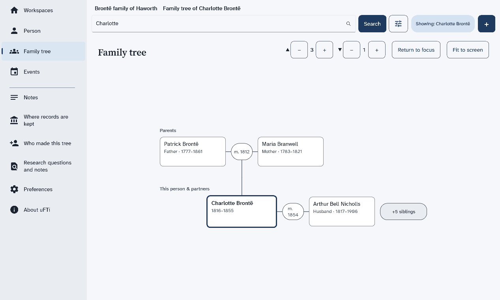500x300 pixels.
Task: Select the Arthur Bell Nicholls card
Action: click(x=342, y=211)
